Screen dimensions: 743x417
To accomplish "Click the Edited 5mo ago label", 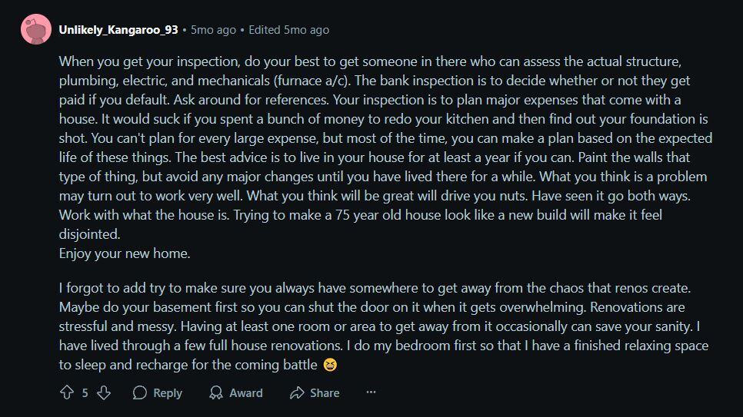I will pyautogui.click(x=288, y=30).
